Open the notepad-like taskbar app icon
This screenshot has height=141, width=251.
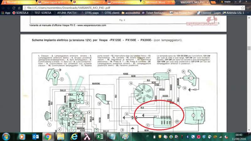[x=112, y=137]
